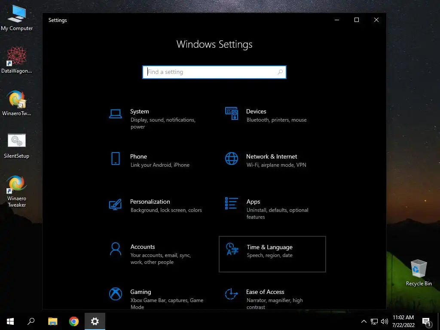440x330 pixels.
Task: Select the SilentSetup desktop icon
Action: click(x=17, y=146)
